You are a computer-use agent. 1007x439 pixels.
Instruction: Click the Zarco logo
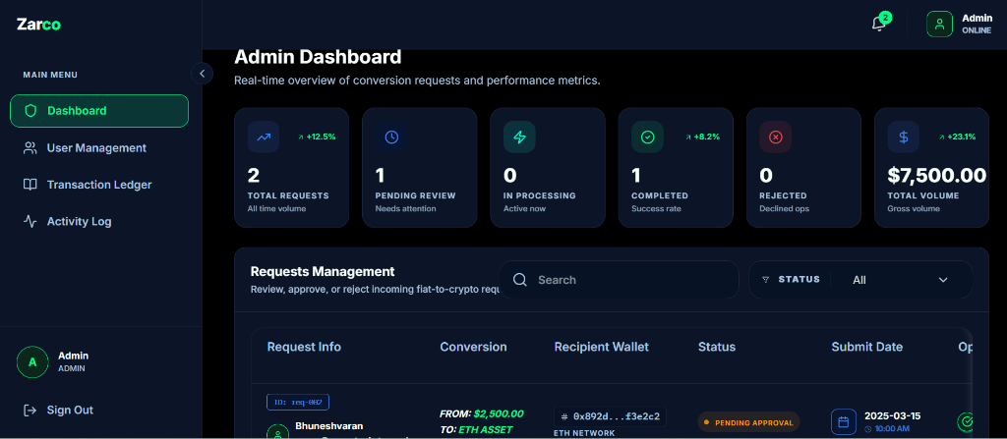[38, 25]
